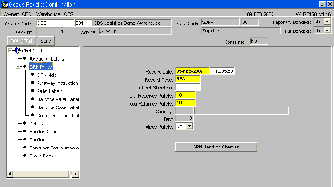The height and width of the screenshot is (187, 334).
Task: Click tree scrollbar left arrow
Action: point(10,174)
